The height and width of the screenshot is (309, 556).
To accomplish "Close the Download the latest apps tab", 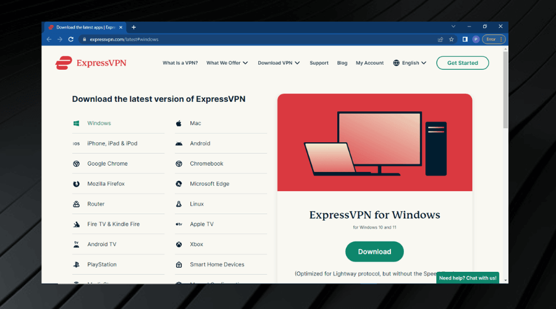I will (120, 27).
